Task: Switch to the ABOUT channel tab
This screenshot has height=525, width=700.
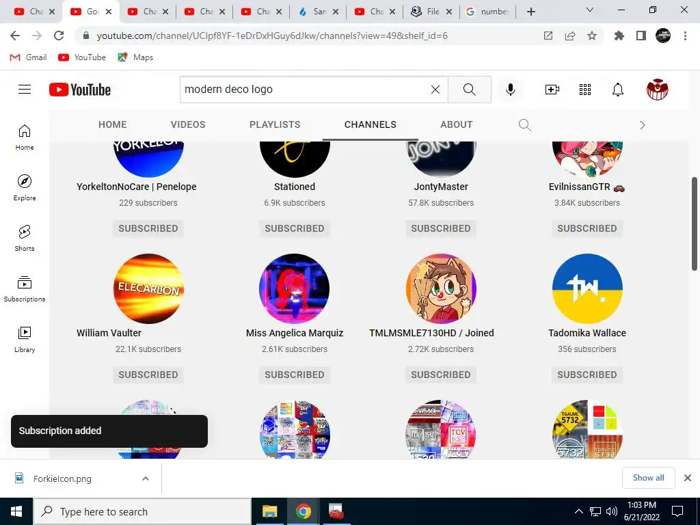Action: (x=456, y=124)
